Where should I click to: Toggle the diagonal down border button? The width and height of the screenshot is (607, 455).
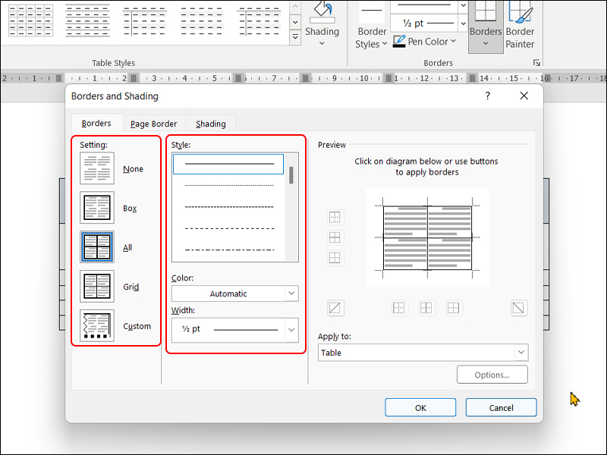coord(519,308)
